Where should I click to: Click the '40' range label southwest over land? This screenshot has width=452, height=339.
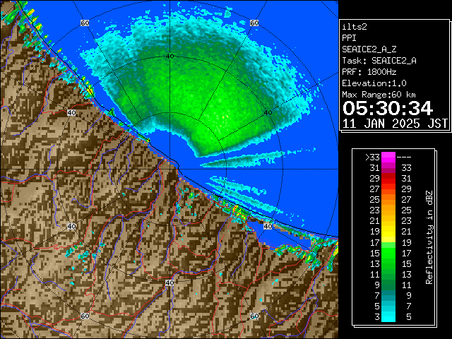coord(71,226)
